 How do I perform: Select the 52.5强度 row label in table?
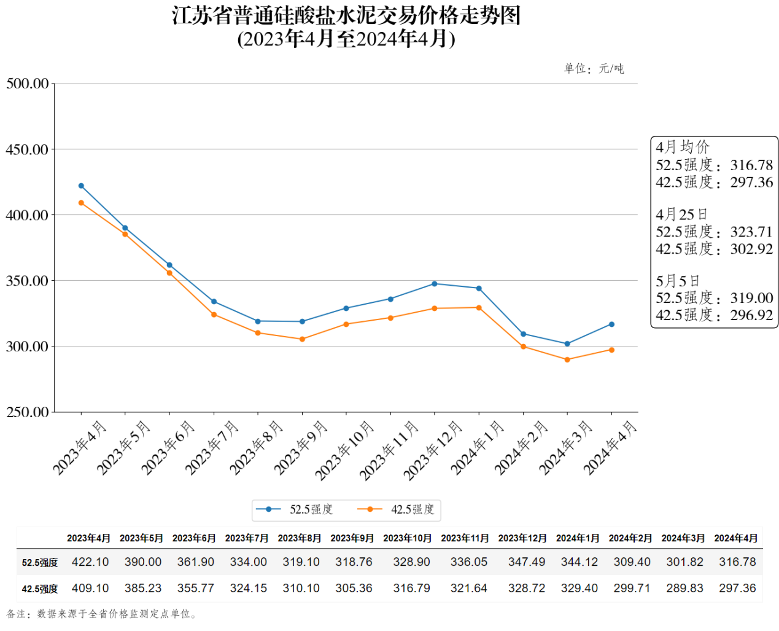(40, 563)
